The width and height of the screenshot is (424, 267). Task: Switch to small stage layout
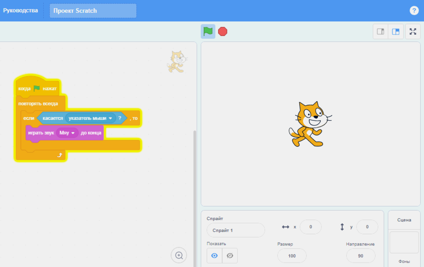coord(380,32)
